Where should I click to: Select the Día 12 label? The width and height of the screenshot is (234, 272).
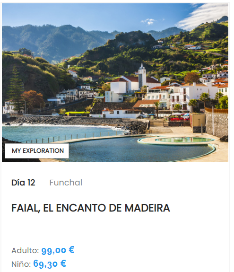point(23,183)
